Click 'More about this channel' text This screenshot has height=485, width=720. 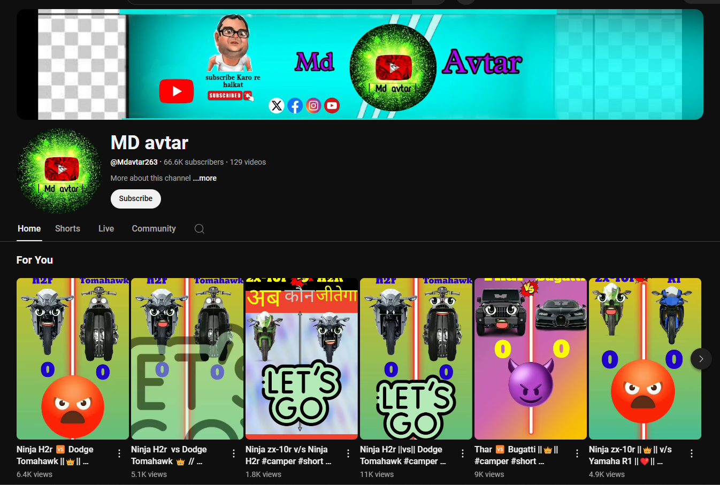[x=151, y=178]
